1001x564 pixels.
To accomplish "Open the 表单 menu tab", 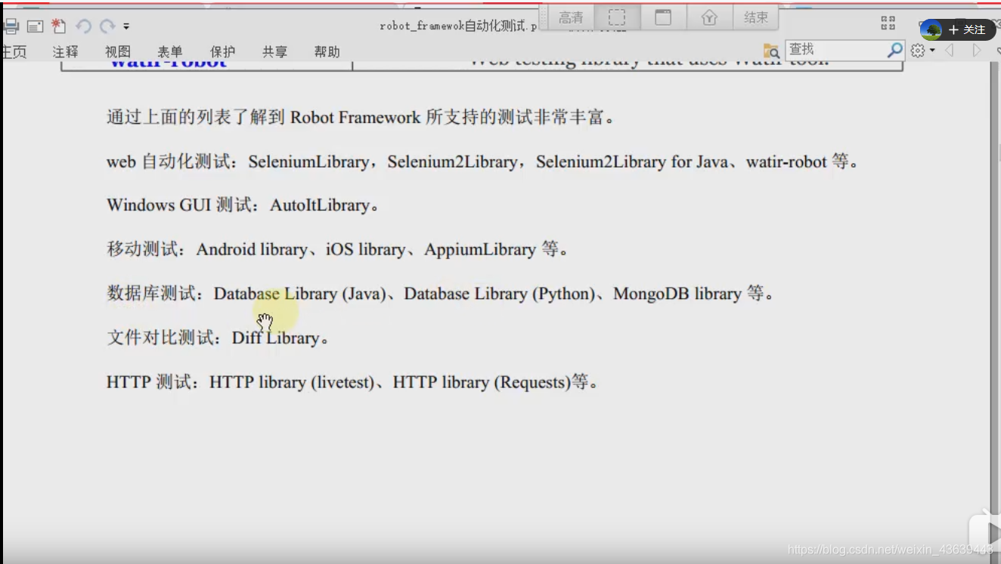I will (x=170, y=51).
